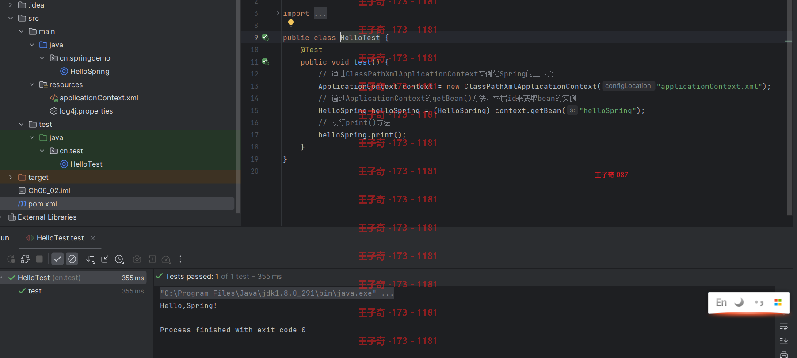Click the yellow lightbulb intention icon

coord(290,23)
